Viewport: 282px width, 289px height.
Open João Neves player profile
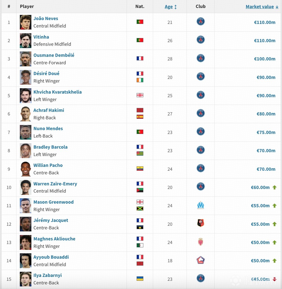(46, 19)
